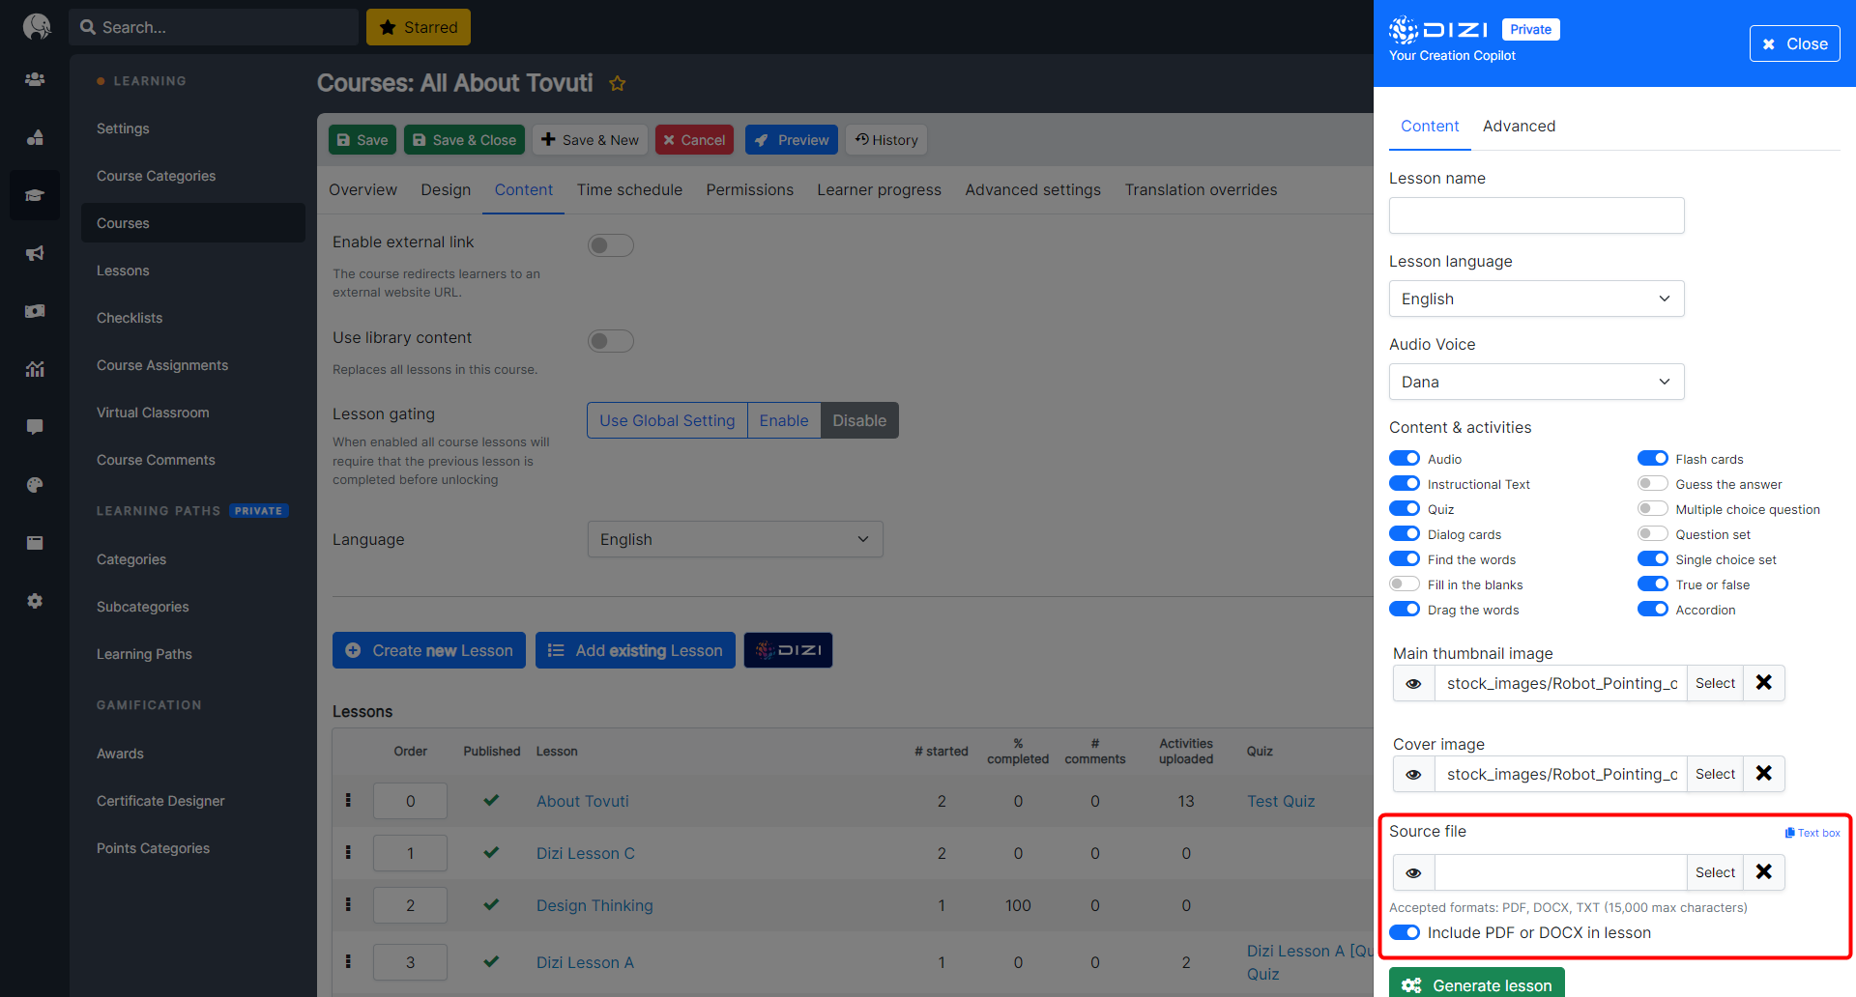
Task: Click Add existing Lesson button
Action: pyautogui.click(x=635, y=650)
